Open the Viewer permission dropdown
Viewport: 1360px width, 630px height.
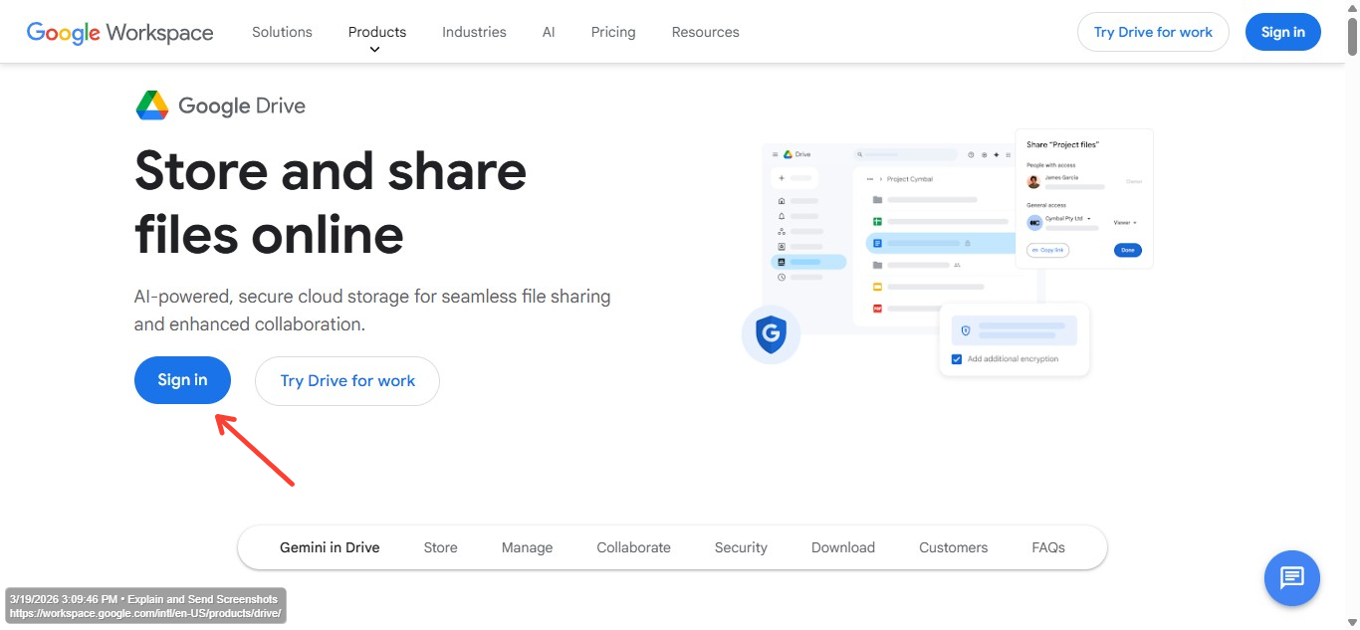coord(1124,223)
